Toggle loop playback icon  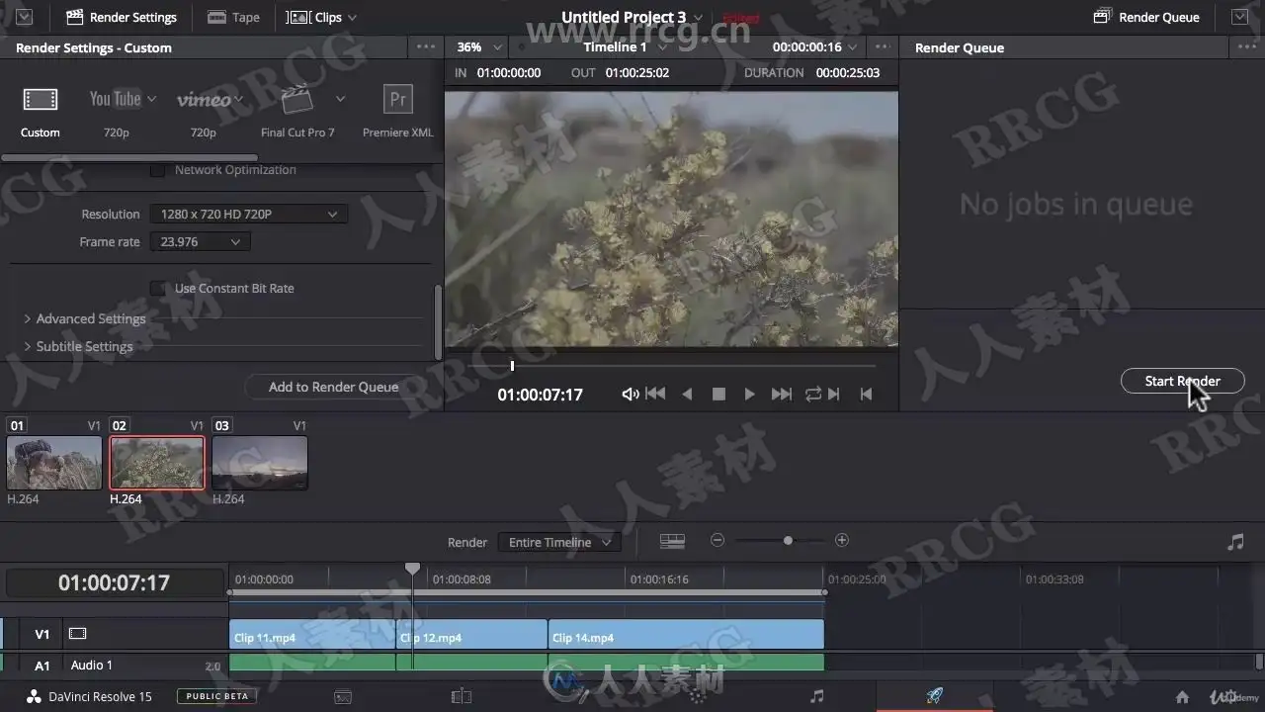812,394
